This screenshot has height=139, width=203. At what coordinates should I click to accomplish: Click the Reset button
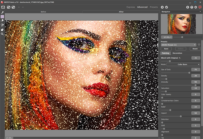pos(195,49)
